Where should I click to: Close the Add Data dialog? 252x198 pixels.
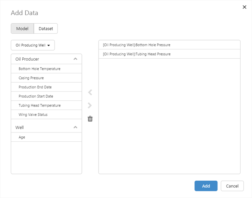pos(244,7)
